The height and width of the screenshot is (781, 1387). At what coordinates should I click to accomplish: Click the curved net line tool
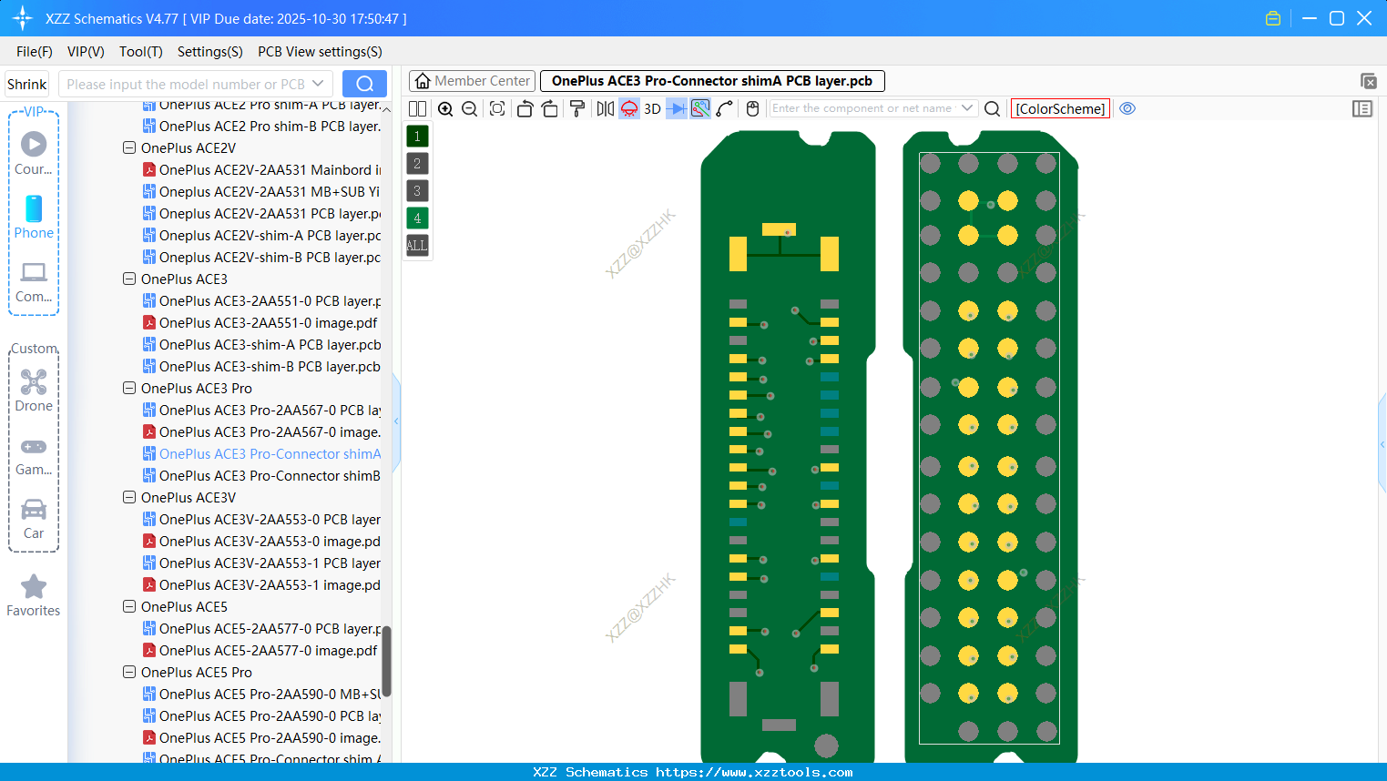[725, 109]
